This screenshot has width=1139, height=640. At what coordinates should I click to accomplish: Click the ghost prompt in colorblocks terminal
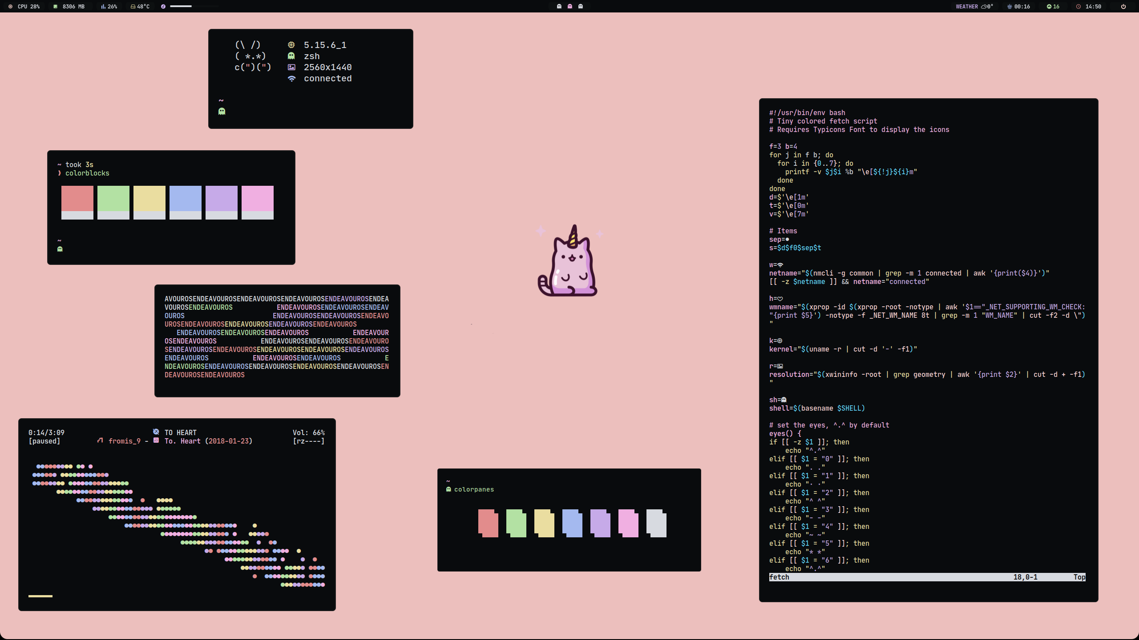click(60, 249)
